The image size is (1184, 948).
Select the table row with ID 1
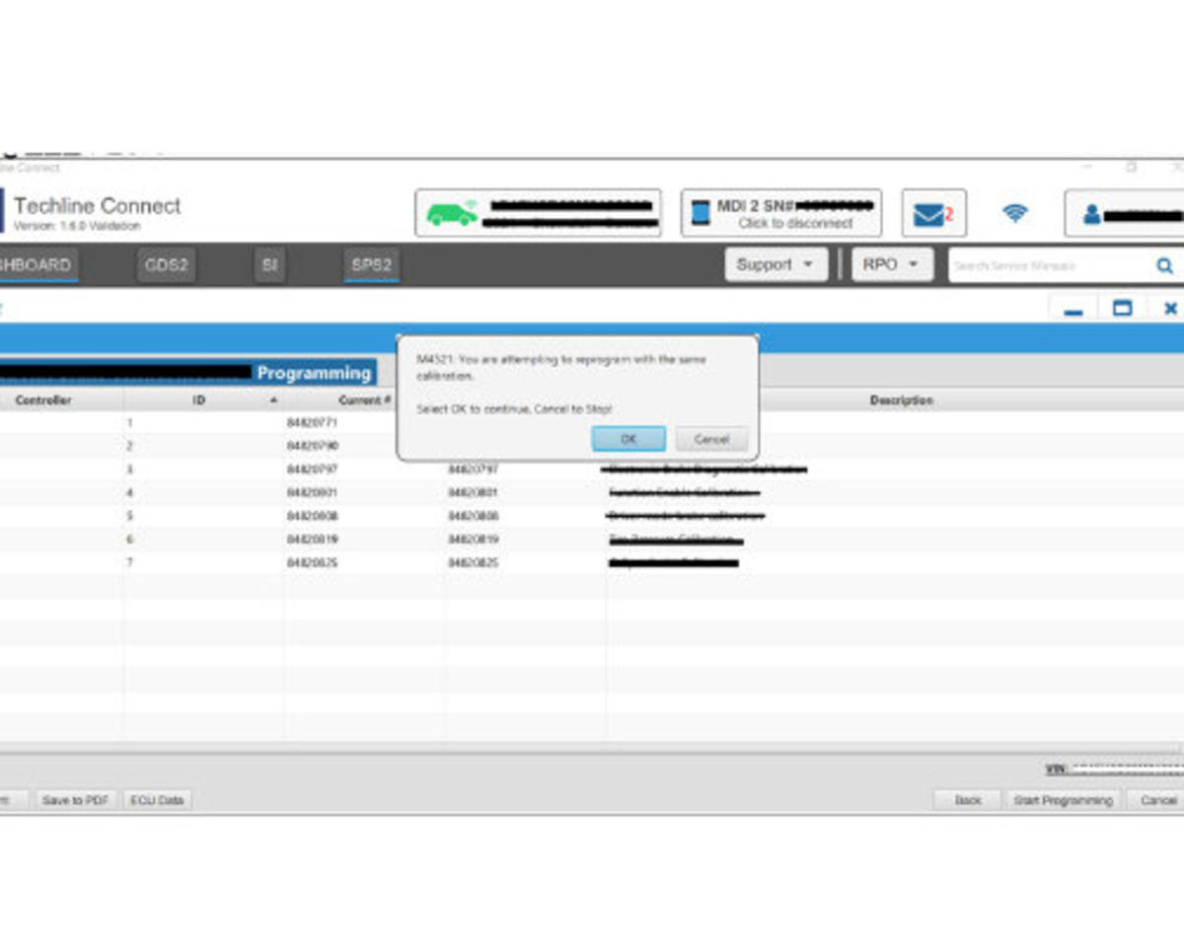point(592,422)
